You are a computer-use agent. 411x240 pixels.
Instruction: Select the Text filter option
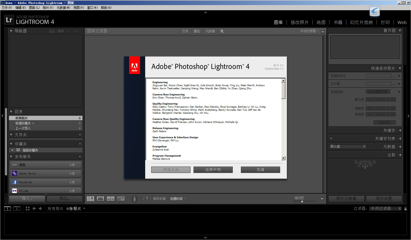point(185,31)
